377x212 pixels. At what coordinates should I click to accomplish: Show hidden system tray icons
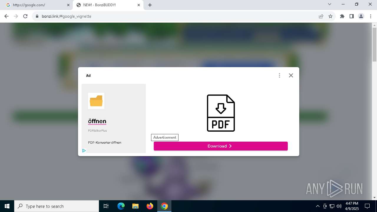318,206
